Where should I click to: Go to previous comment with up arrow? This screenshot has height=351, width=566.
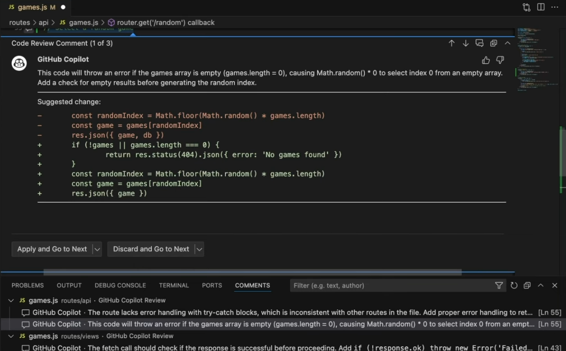(x=451, y=43)
